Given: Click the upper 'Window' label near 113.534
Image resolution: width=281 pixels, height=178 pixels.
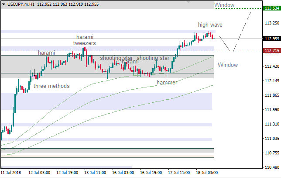Looking at the screenshot, I should click(x=224, y=5).
